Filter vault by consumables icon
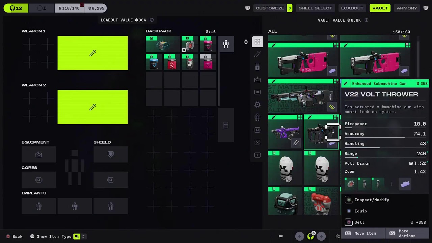Image resolution: width=432 pixels, height=243 pixels. [x=258, y=67]
